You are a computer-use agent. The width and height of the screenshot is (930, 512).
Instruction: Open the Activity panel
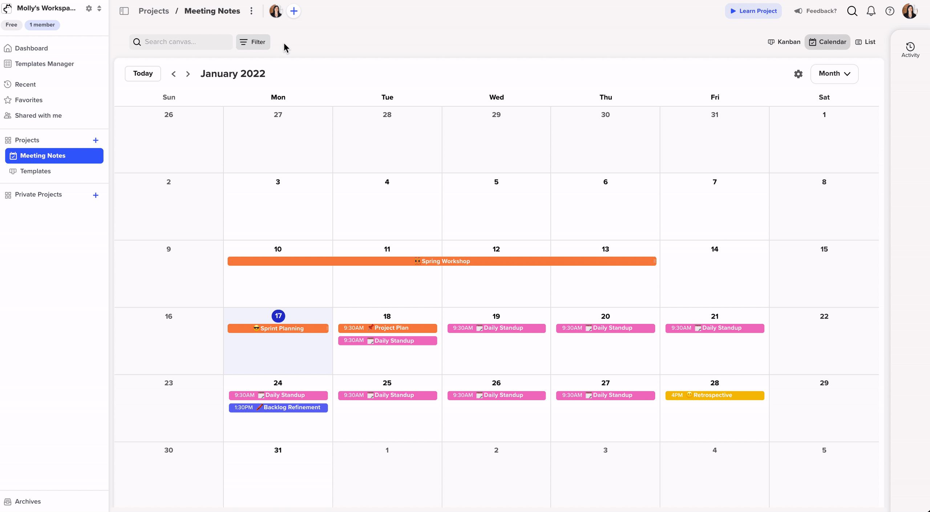910,50
